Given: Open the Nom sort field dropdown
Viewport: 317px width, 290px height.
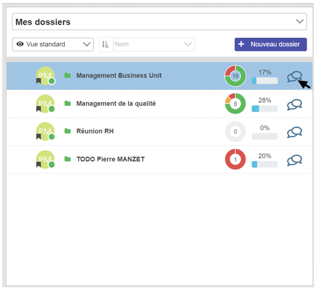Looking at the screenshot, I should coord(154,44).
